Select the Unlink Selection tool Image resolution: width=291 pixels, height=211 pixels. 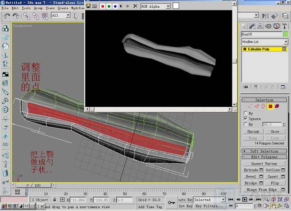pyautogui.click(x=36, y=16)
